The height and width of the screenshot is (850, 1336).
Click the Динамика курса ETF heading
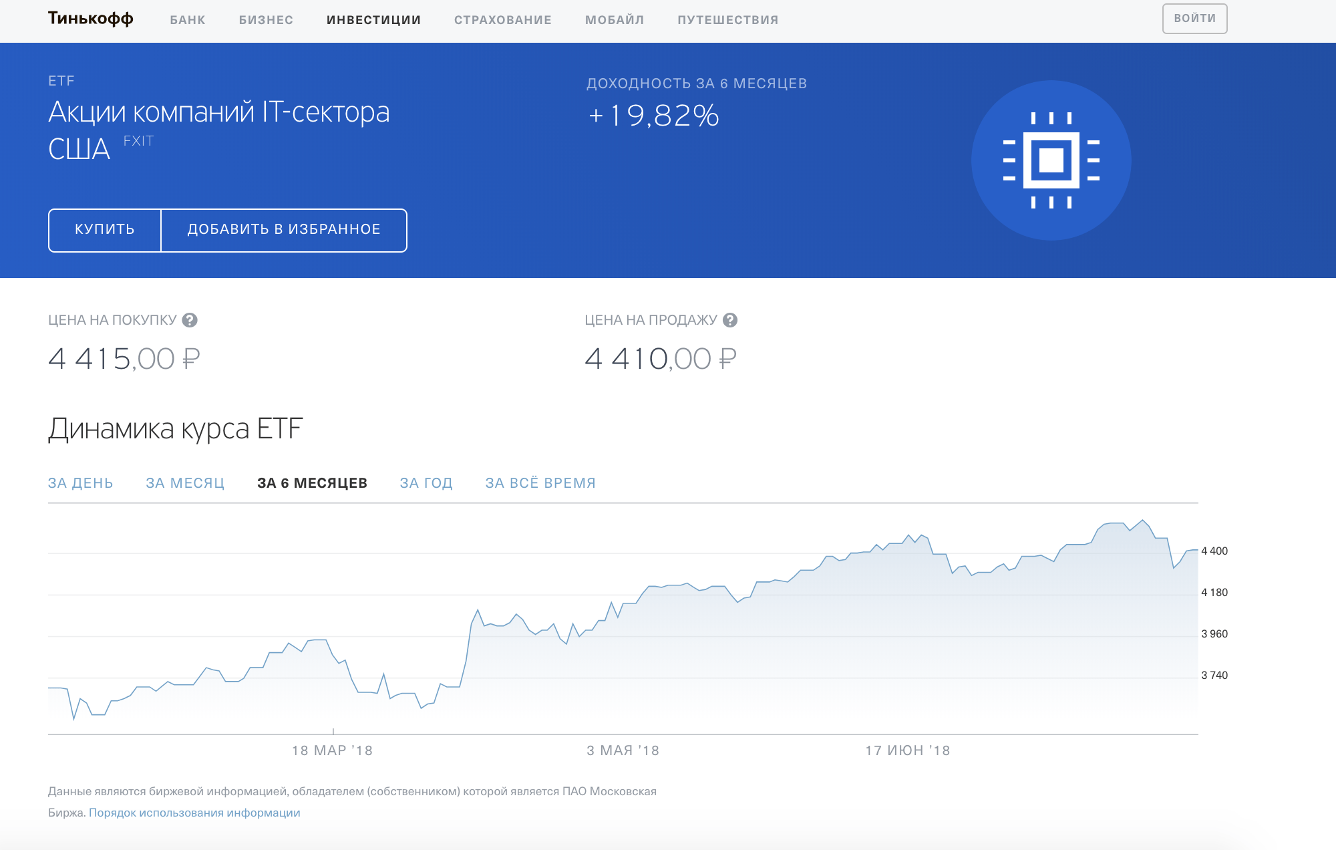[176, 429]
